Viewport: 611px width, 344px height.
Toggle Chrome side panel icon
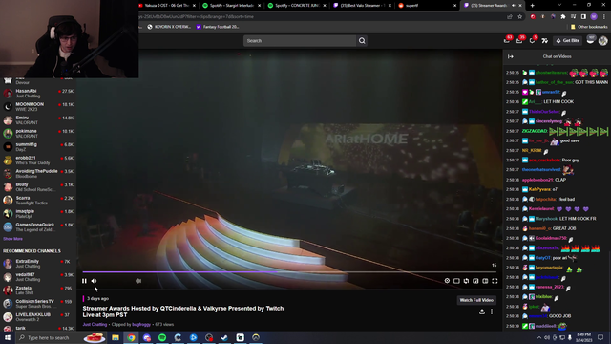pyautogui.click(x=583, y=17)
